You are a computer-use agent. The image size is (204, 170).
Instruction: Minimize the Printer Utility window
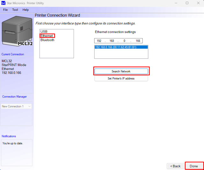pyautogui.click(x=176, y=3)
